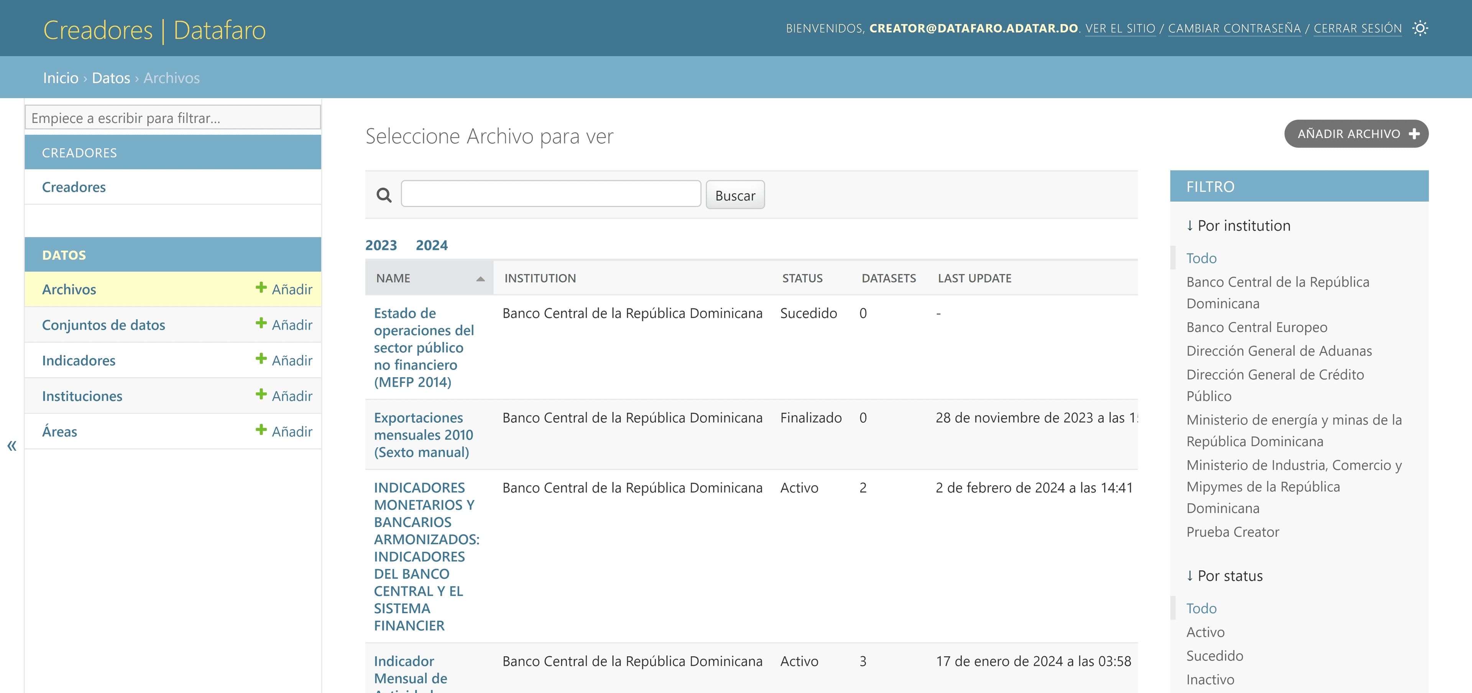Viewport: 1472px width, 693px height.
Task: Filter by Prueba Creator institution
Action: (x=1232, y=532)
